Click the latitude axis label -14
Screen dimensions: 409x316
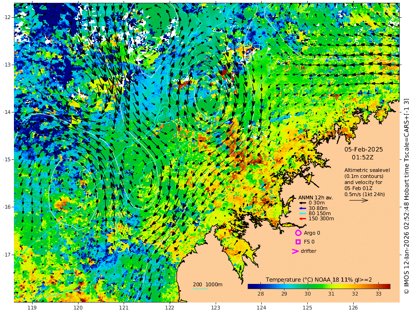coord(7,112)
